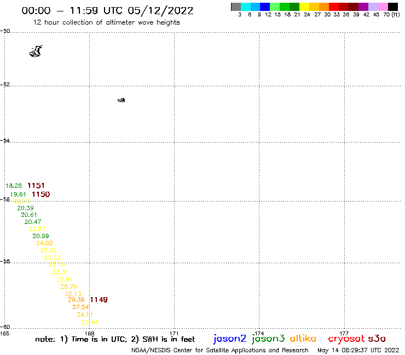Pick the 20.99 wave height reading

[40, 236]
